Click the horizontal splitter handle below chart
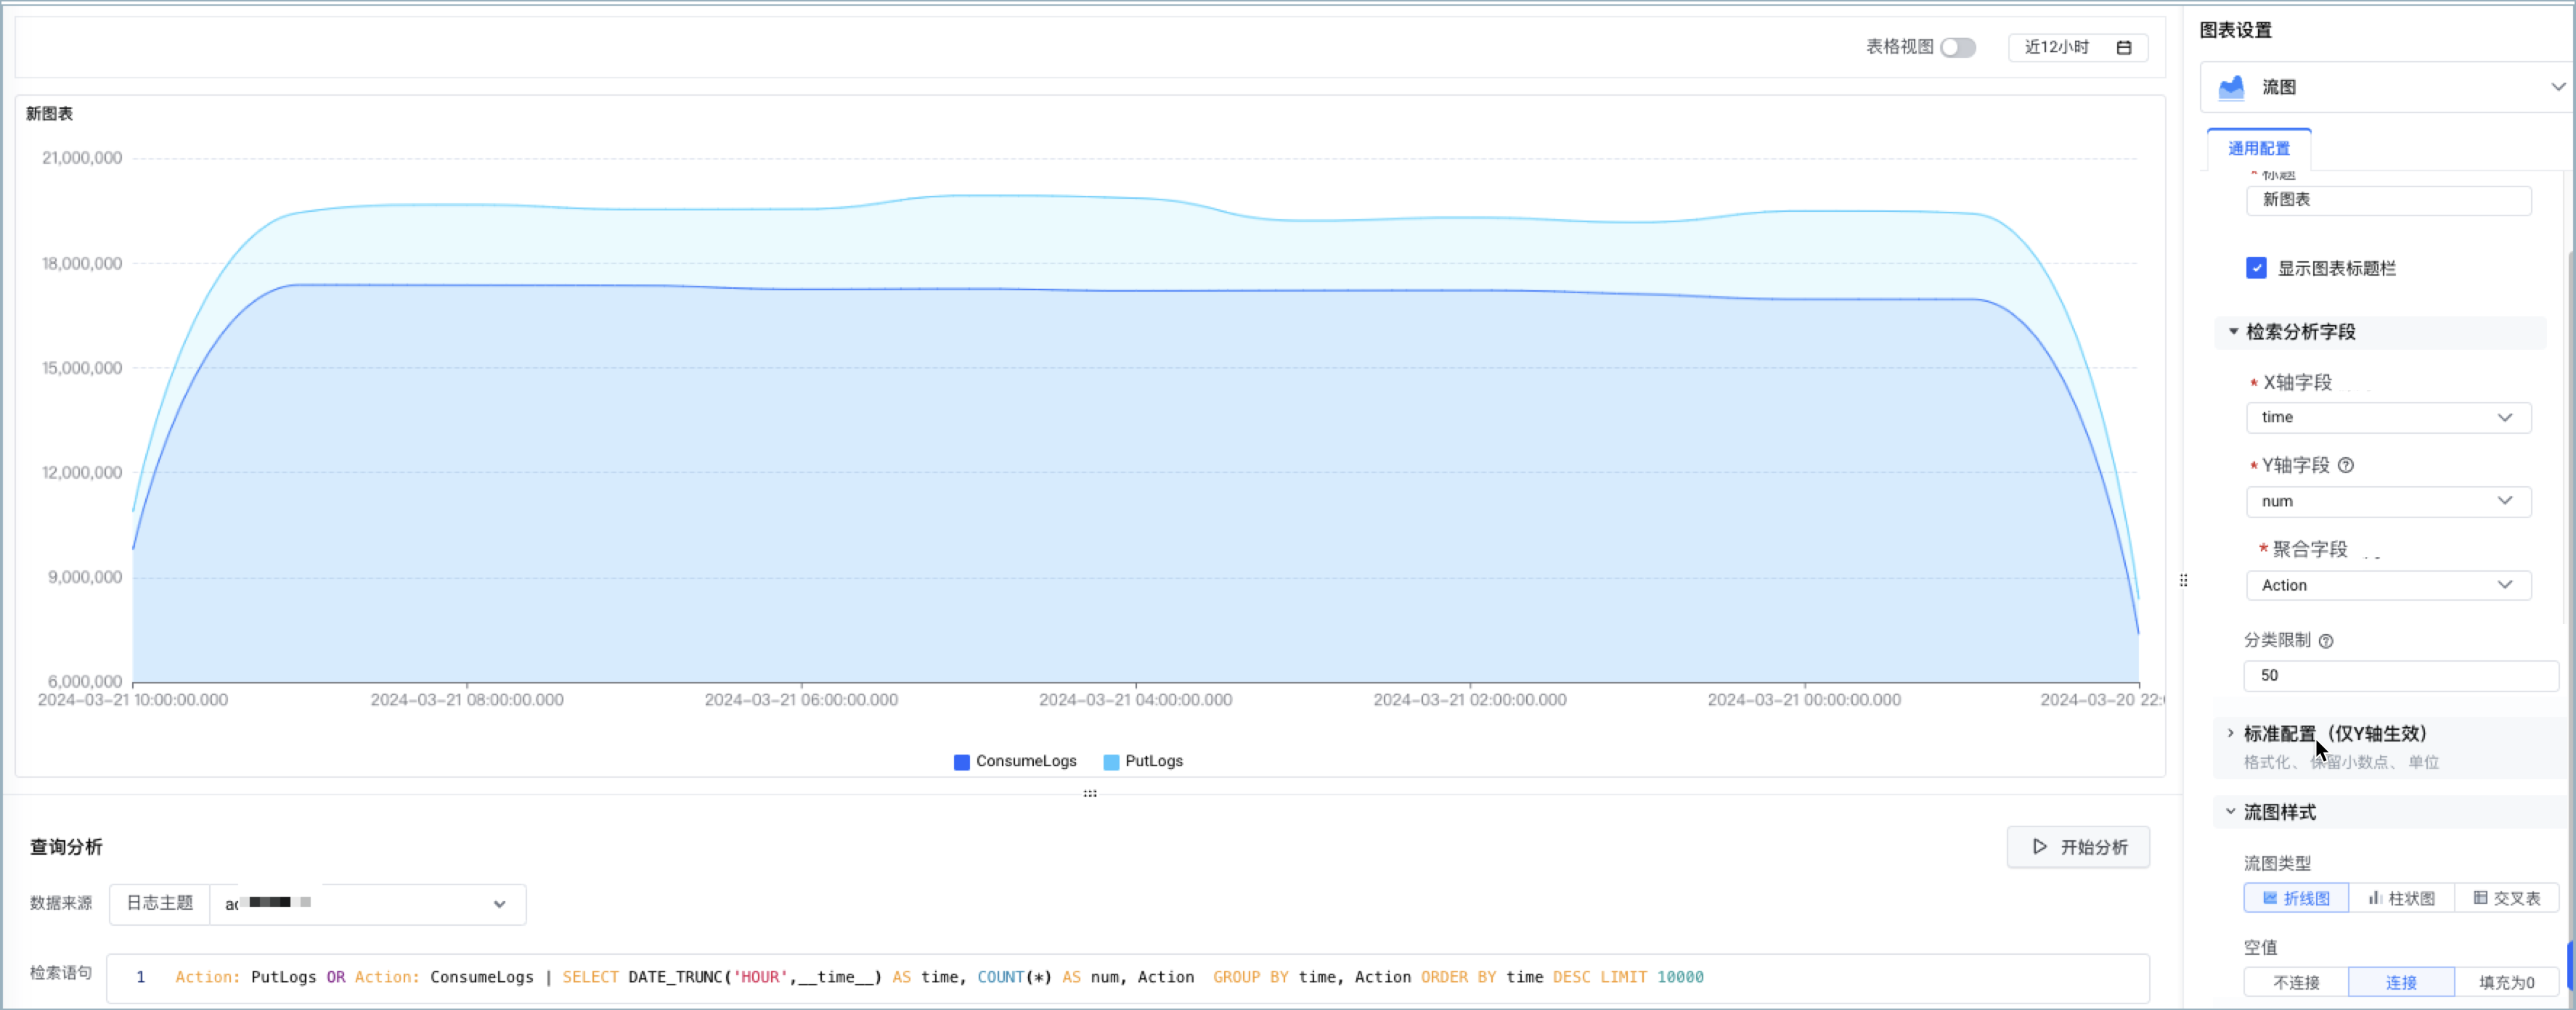The height and width of the screenshot is (1010, 2576). [1090, 793]
